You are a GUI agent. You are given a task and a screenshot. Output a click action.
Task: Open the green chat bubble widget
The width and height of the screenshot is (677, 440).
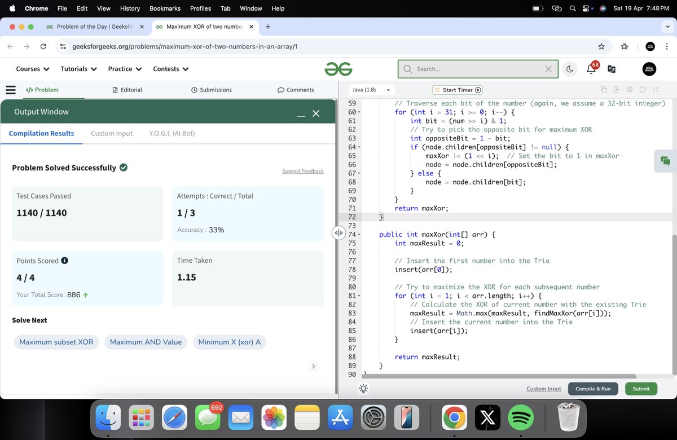pyautogui.click(x=665, y=161)
